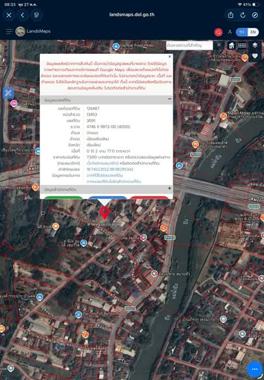Go back with the left chevron
264x380 pixels.
click(23, 15)
